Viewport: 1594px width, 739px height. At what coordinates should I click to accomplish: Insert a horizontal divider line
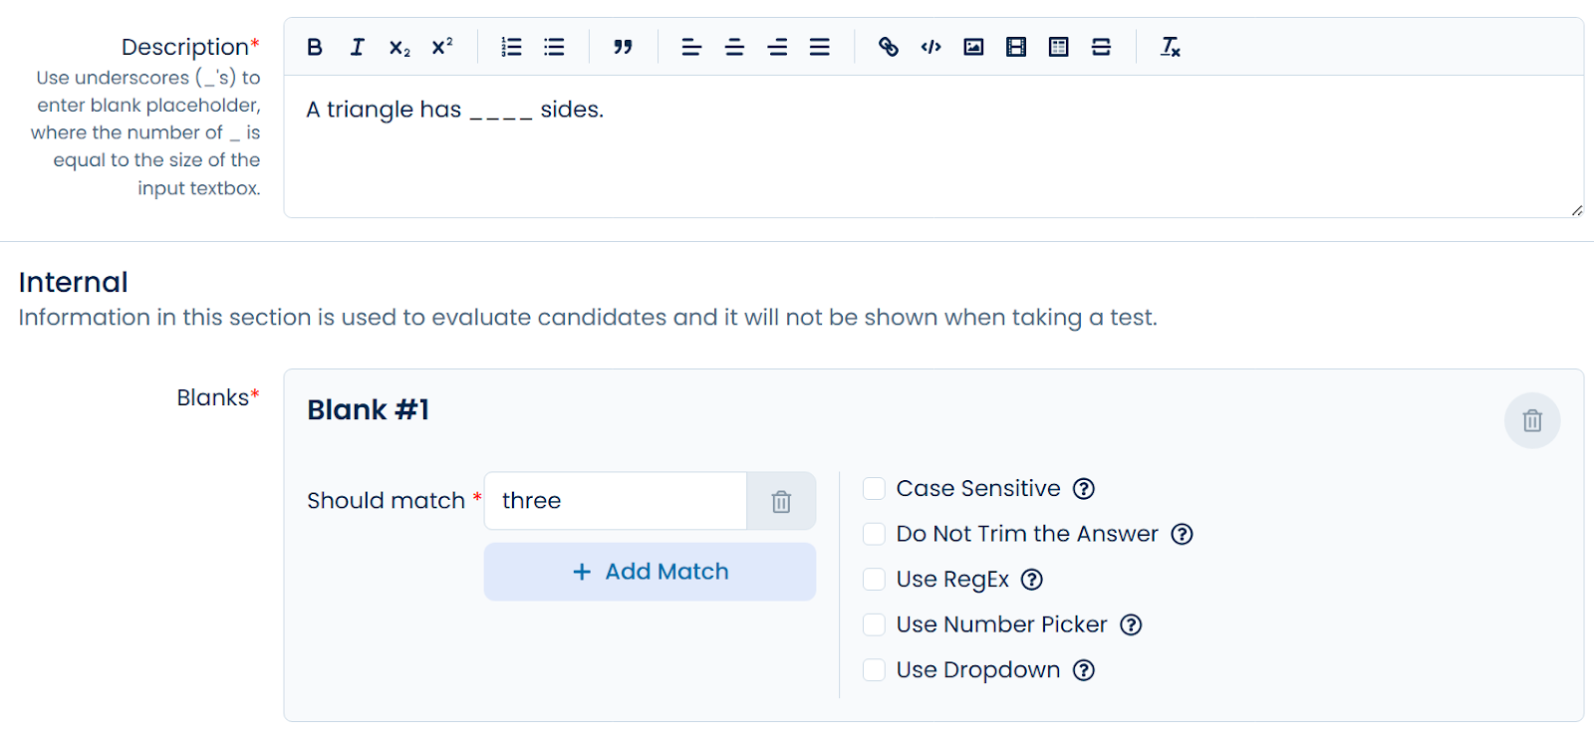pyautogui.click(x=1101, y=47)
